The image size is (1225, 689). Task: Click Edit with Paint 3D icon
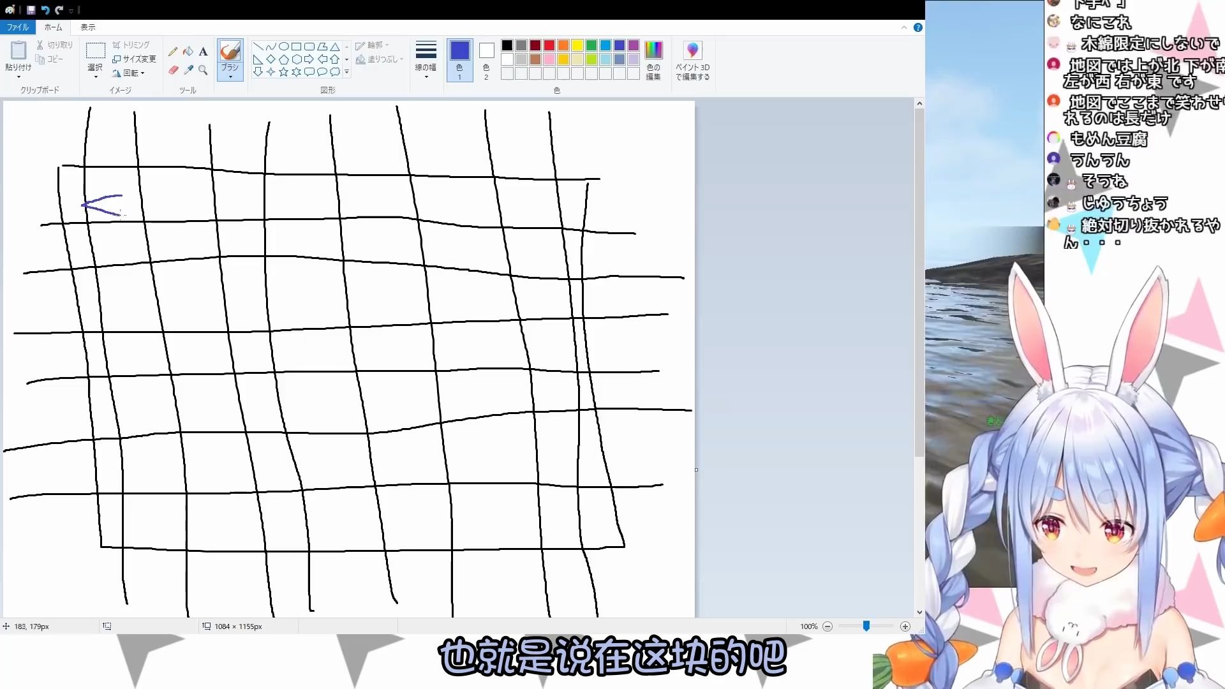(692, 51)
